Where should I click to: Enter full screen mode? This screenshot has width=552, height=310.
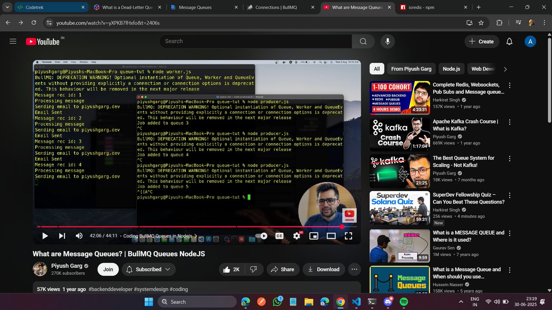[x=348, y=236]
